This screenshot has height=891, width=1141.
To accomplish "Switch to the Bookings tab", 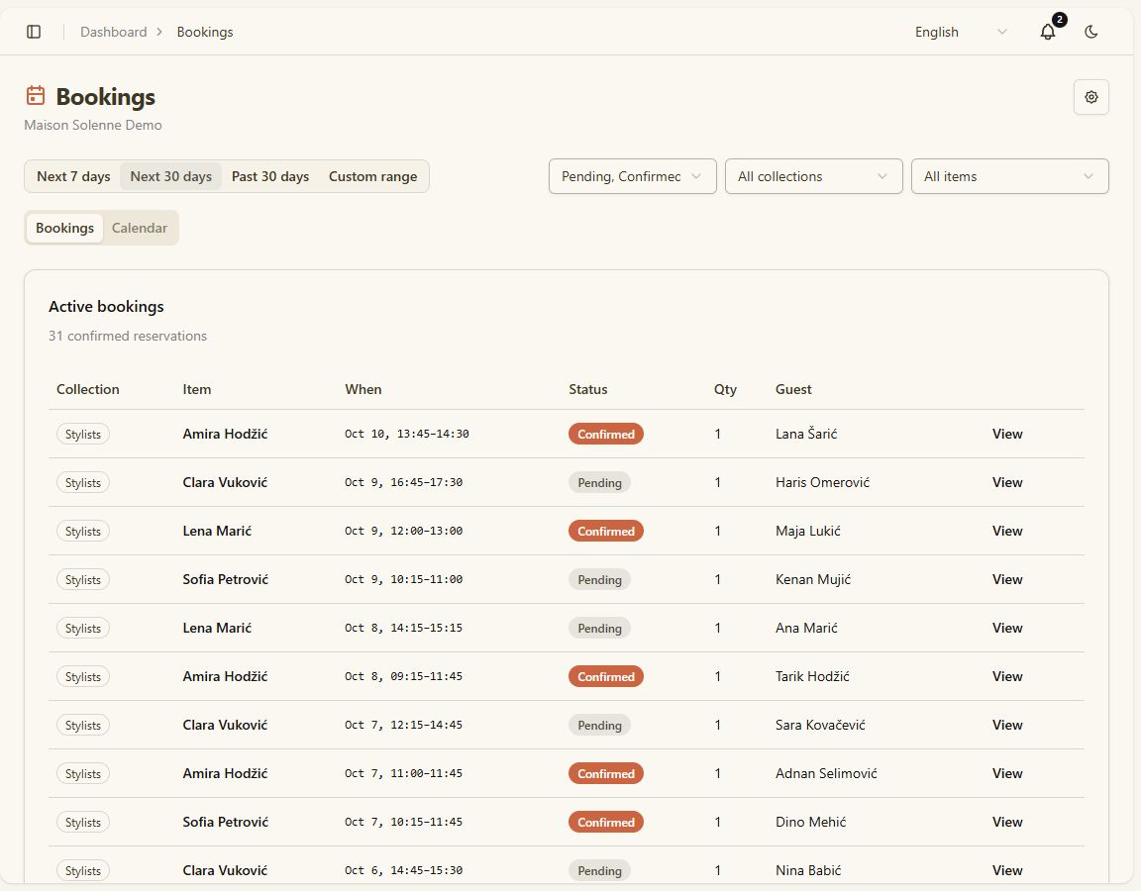I will point(64,228).
